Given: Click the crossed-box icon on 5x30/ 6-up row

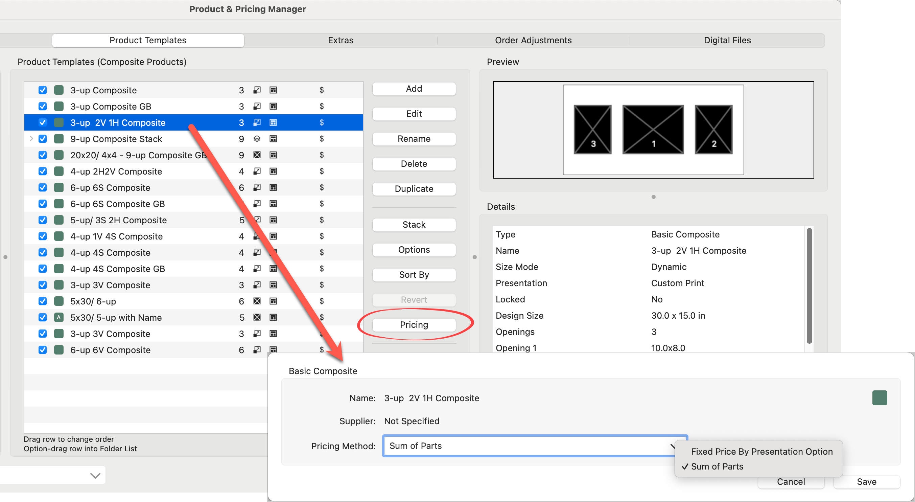Looking at the screenshot, I should [257, 301].
